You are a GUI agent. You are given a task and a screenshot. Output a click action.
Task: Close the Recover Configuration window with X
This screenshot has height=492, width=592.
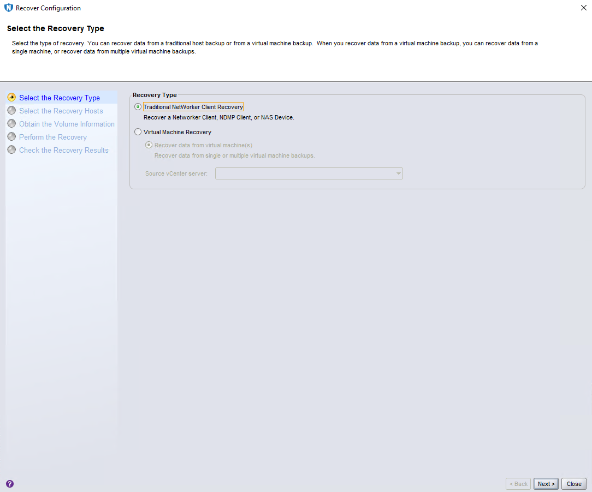pos(583,8)
